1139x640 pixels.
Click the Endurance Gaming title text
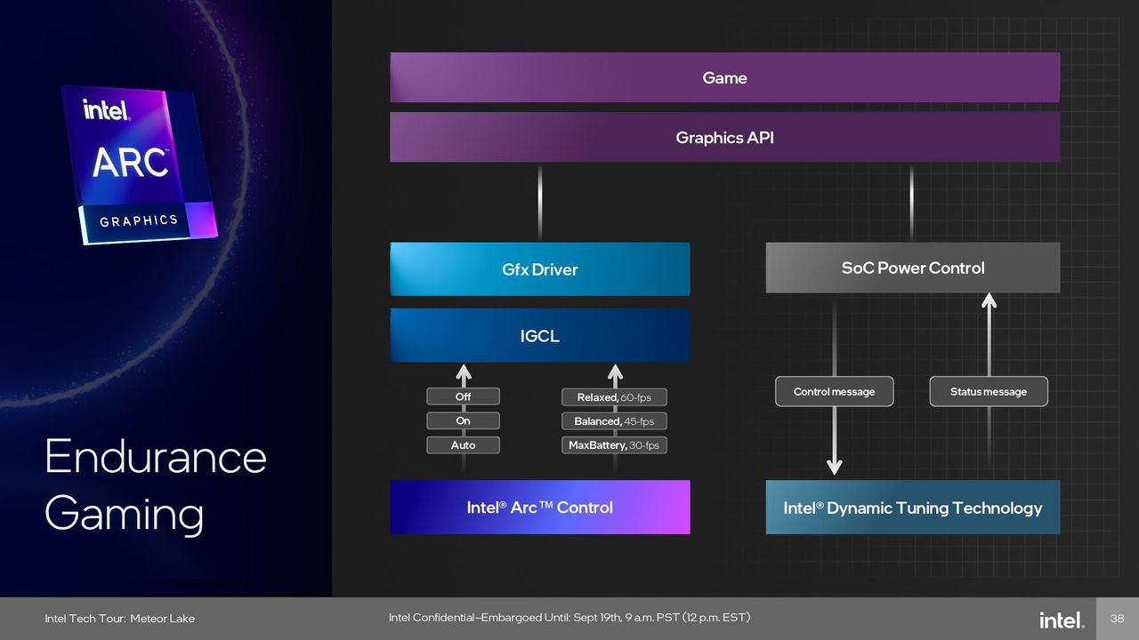[155, 485]
